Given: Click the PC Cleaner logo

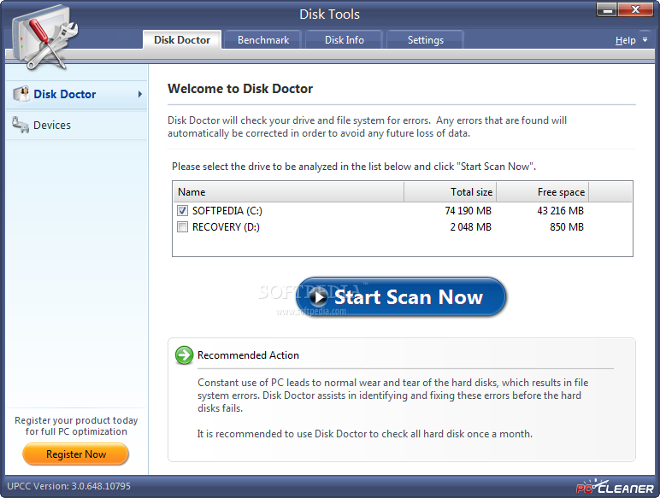Looking at the screenshot, I should pyautogui.click(x=615, y=487).
